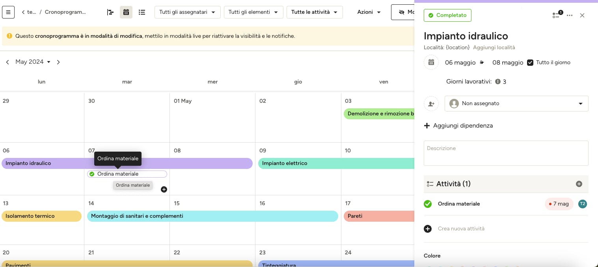Open the May 2024 month selector
Screen dimensions: 598x267
coord(33,62)
